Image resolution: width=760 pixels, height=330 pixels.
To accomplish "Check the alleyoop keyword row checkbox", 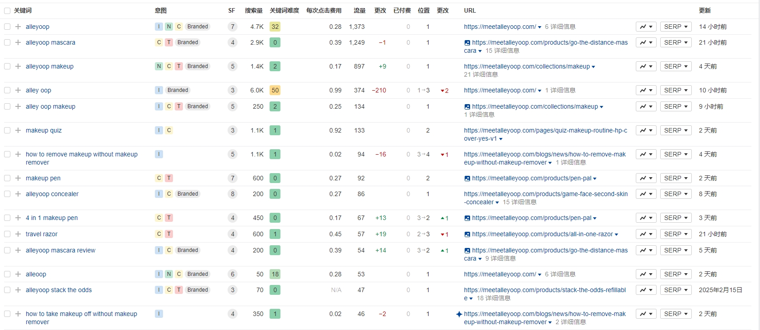I will (x=7, y=27).
